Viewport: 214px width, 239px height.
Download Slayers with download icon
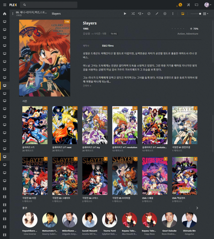coord(165,14)
